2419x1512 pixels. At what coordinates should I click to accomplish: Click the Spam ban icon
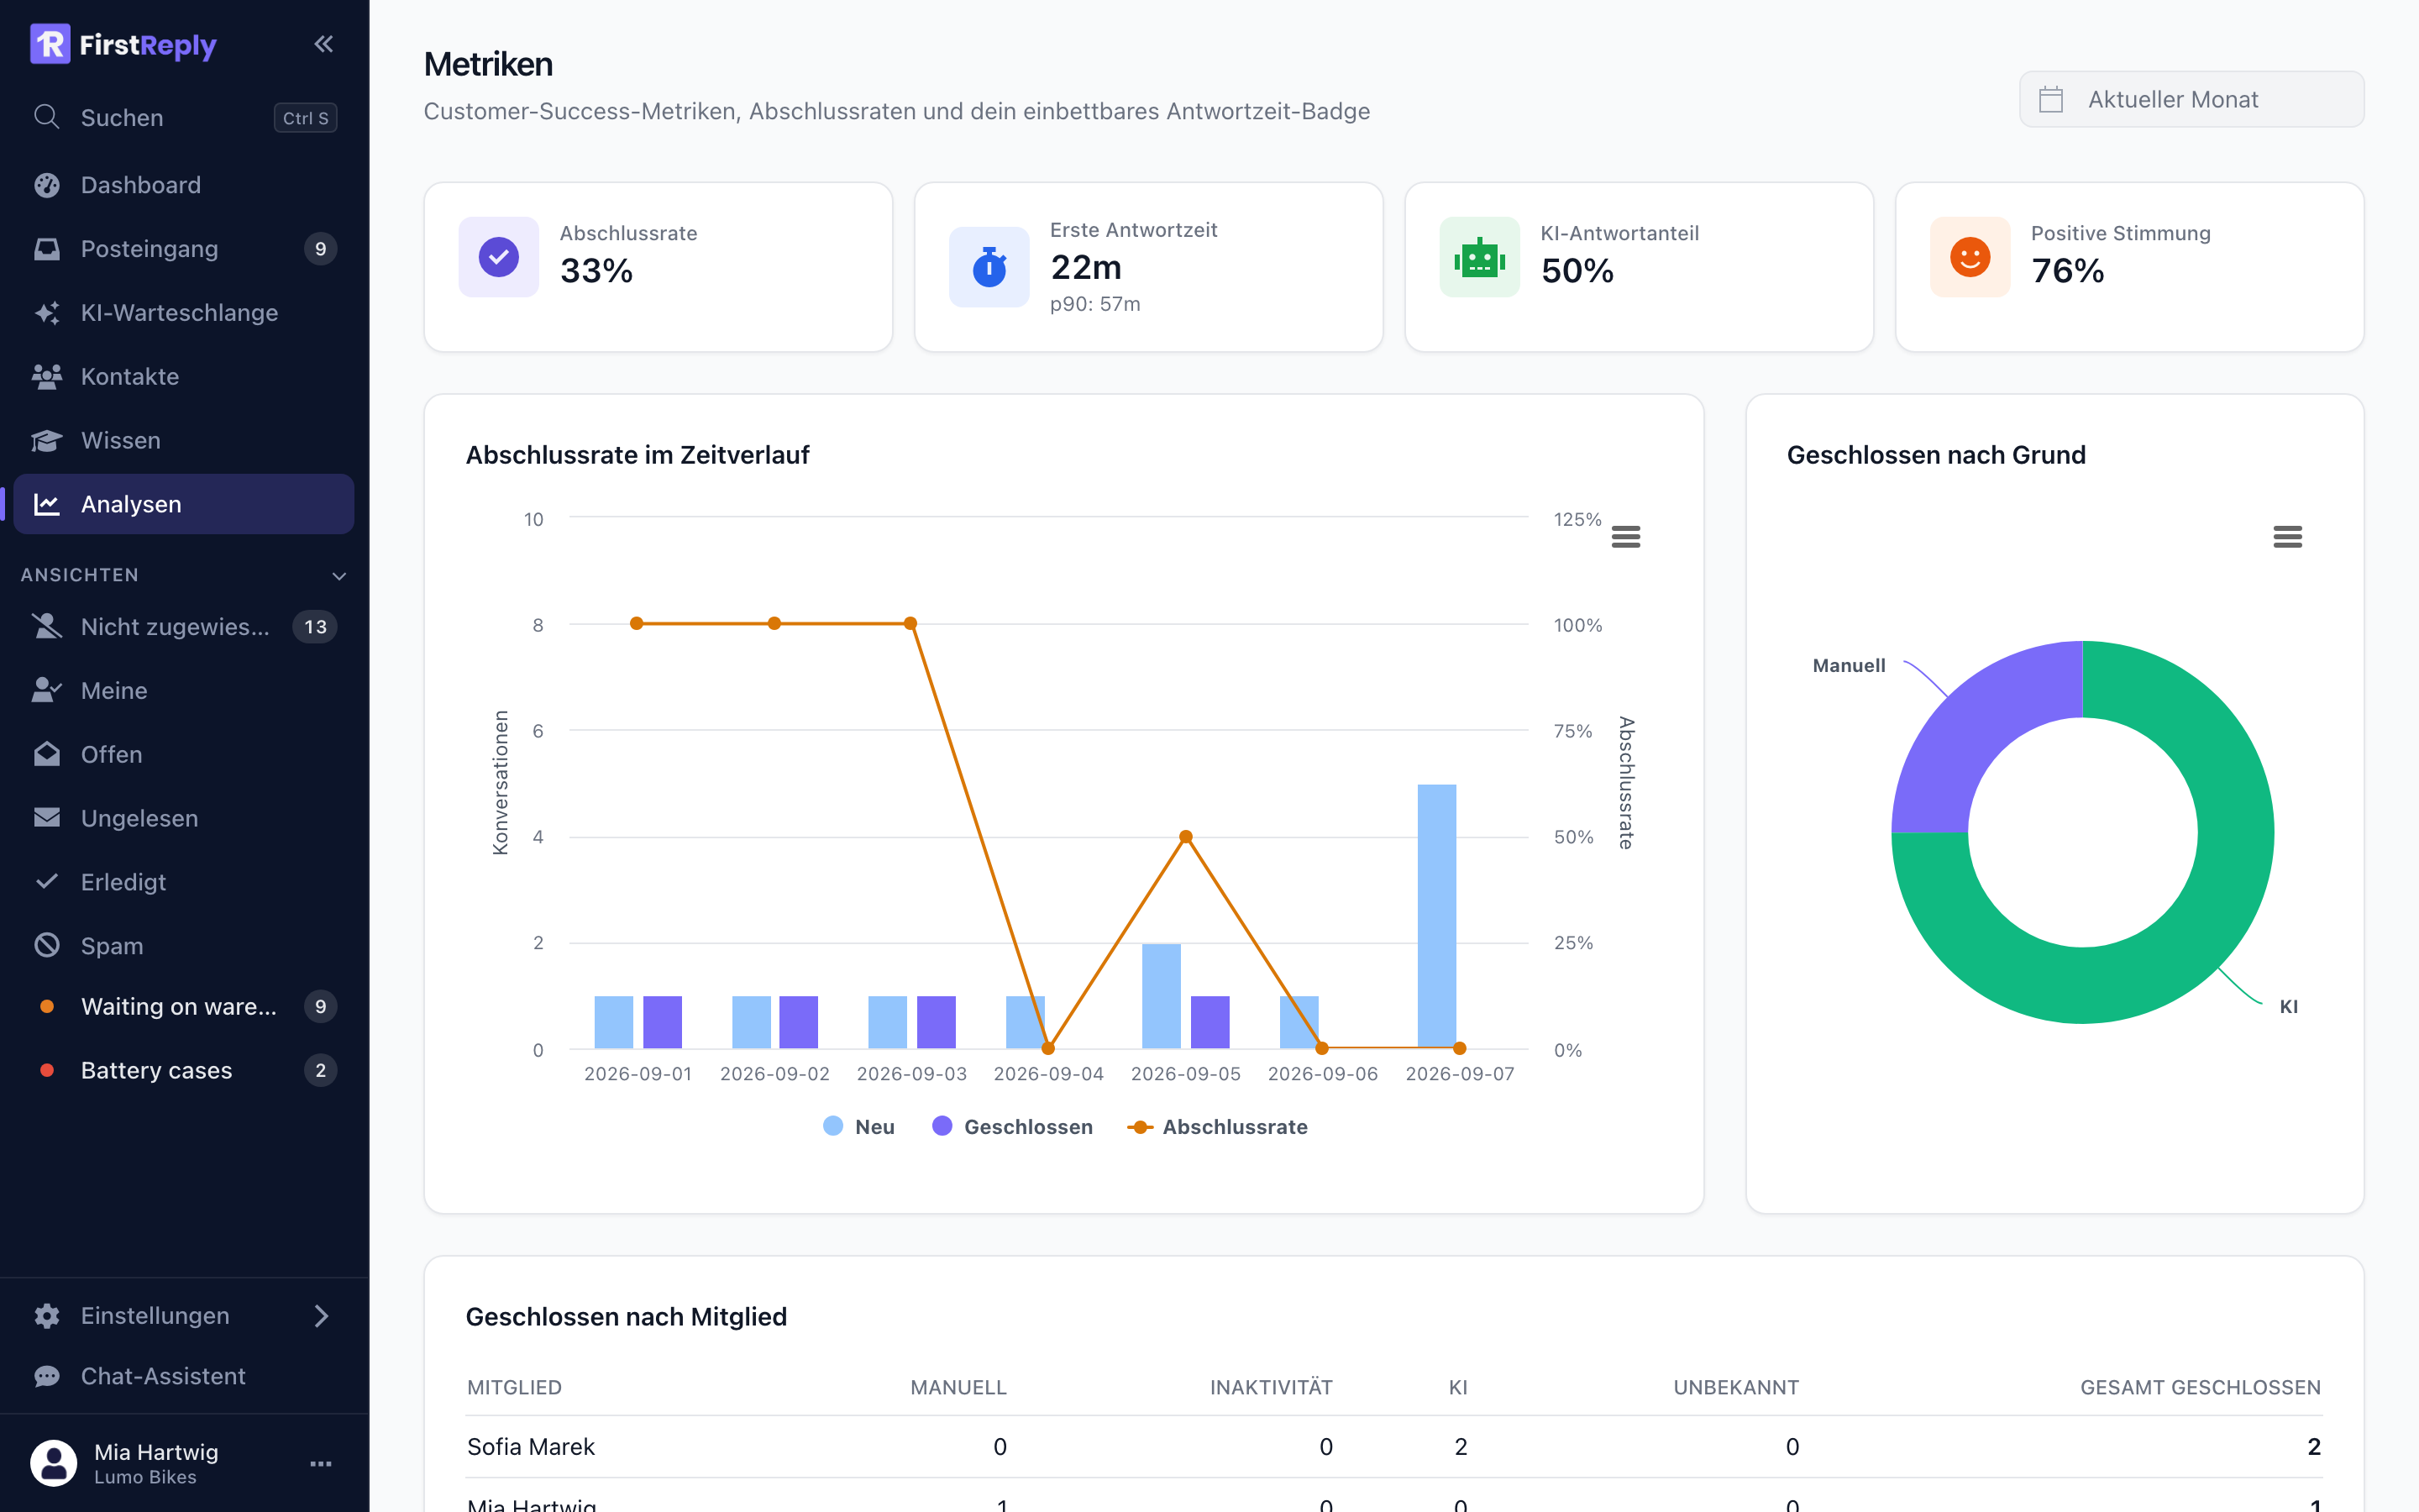(46, 946)
